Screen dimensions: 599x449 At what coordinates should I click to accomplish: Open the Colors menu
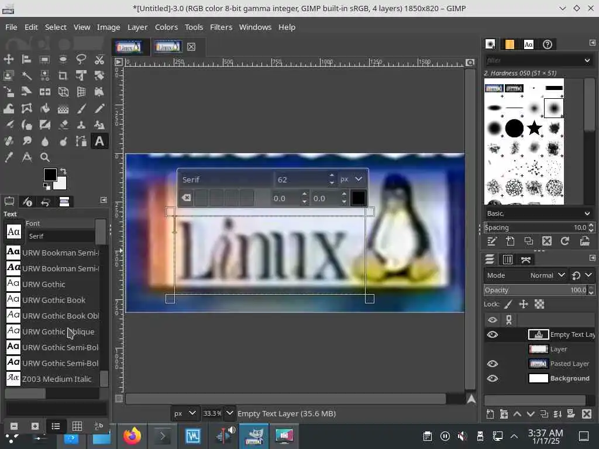[166, 27]
